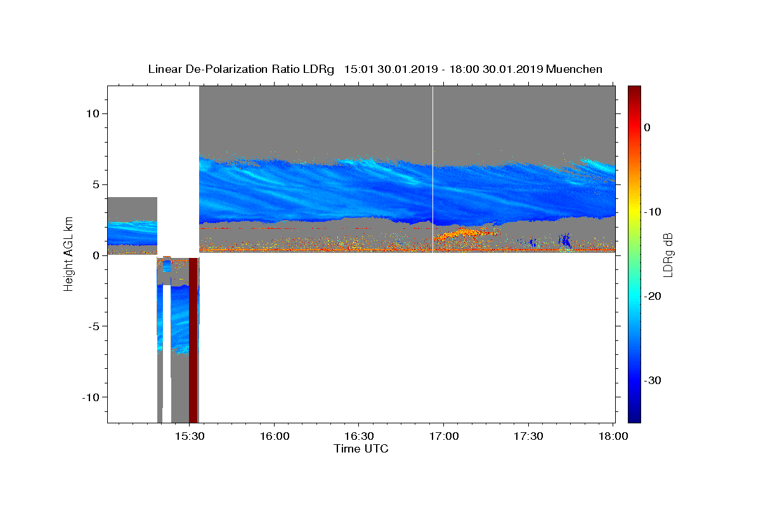Click the height axis label 5

pyautogui.click(x=98, y=184)
